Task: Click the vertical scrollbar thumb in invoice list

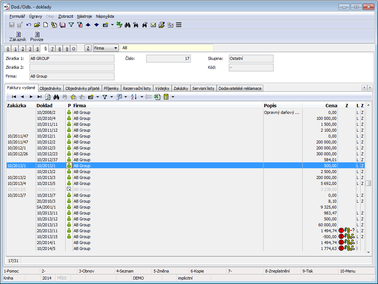Action: click(x=368, y=183)
